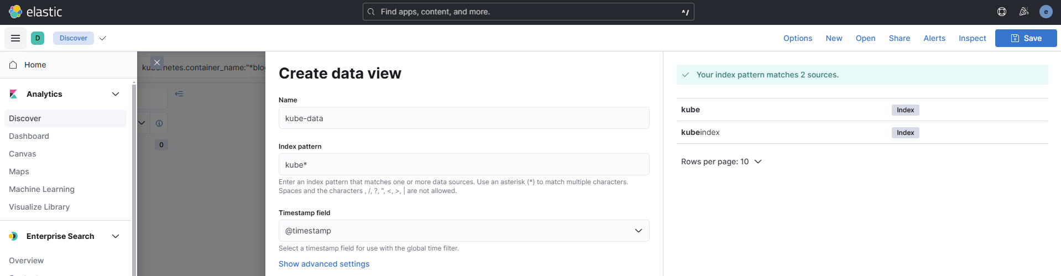The height and width of the screenshot is (276, 1061).
Task: Click the Index pattern input field
Action: pyautogui.click(x=464, y=164)
